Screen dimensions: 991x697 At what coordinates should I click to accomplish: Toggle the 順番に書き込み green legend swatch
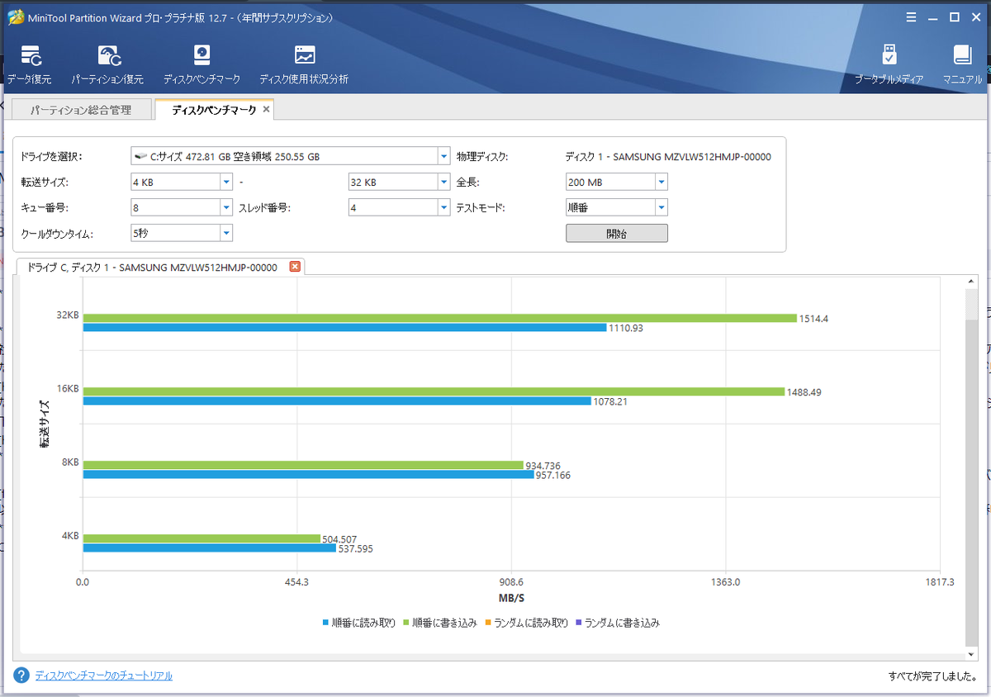407,624
